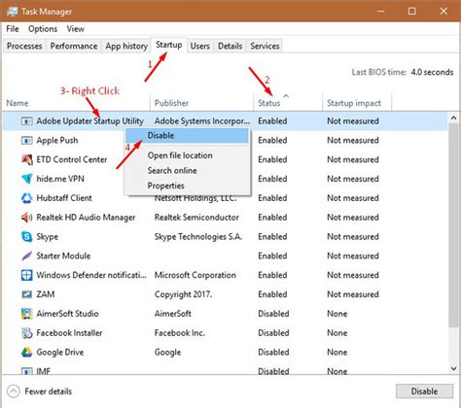
Task: Open the Details tab
Action: pos(230,46)
